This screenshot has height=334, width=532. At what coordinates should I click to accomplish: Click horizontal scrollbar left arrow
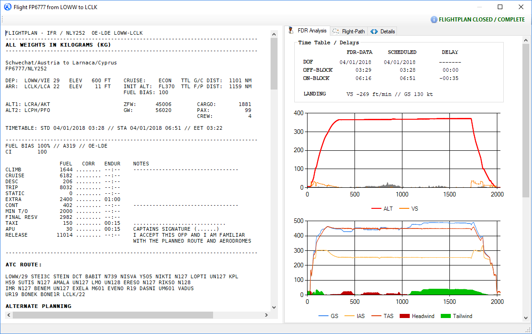[9, 315]
